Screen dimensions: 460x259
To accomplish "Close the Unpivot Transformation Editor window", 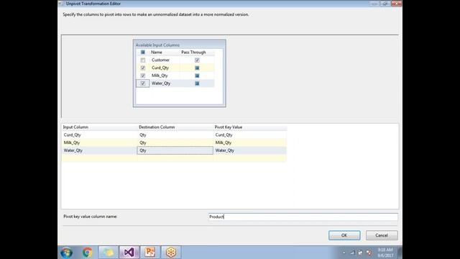I will click(397, 4).
